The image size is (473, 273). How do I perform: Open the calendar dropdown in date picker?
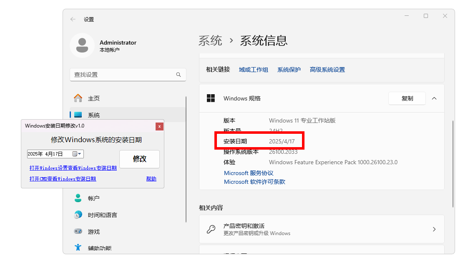click(77, 154)
